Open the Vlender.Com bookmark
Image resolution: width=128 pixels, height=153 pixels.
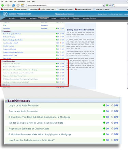point(65,10)
